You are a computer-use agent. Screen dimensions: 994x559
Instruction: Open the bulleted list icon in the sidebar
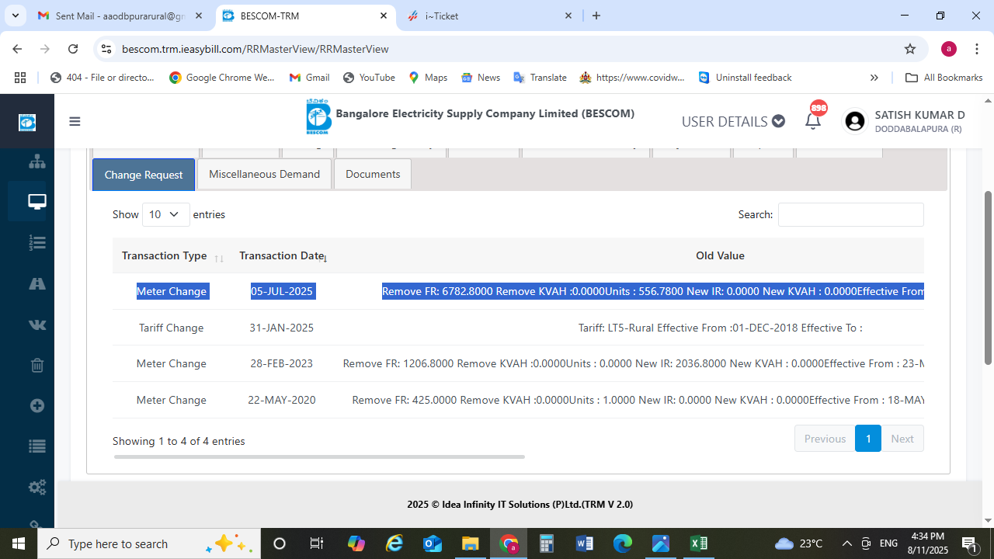point(37,446)
